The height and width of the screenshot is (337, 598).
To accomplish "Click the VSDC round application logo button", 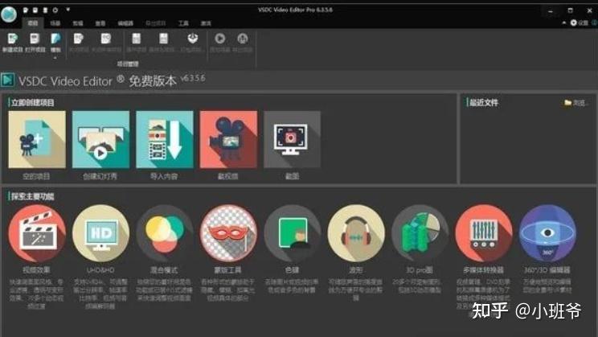I will [9, 14].
